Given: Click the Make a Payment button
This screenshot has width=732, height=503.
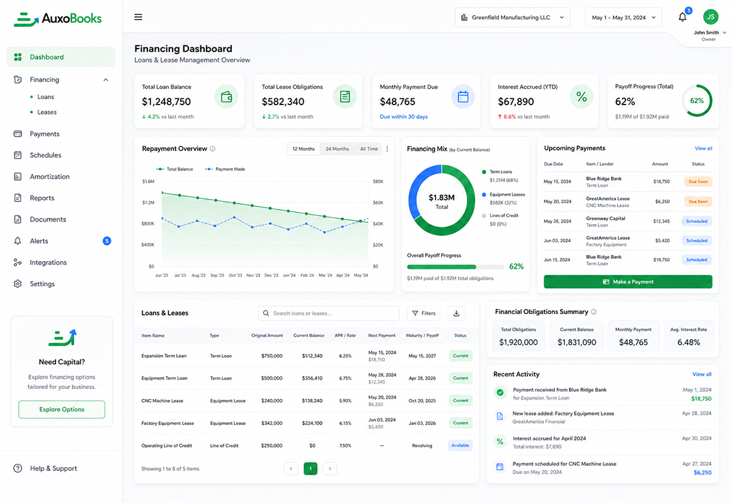Looking at the screenshot, I should (x=628, y=282).
